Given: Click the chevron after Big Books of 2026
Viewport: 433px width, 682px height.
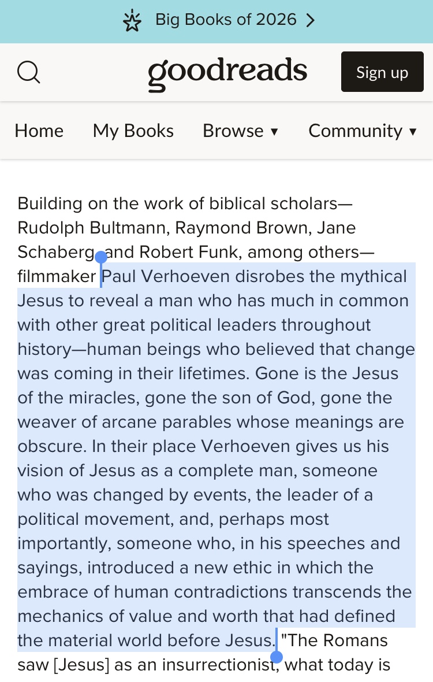Looking at the screenshot, I should 310,20.
